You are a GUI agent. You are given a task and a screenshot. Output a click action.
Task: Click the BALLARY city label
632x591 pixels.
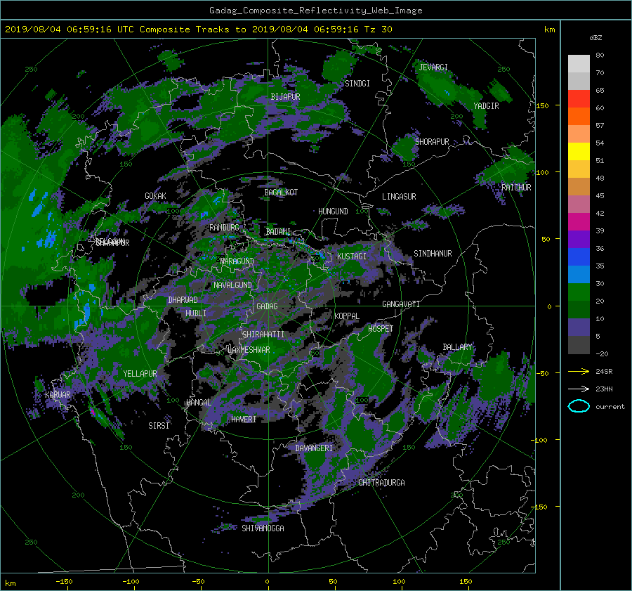pos(457,347)
